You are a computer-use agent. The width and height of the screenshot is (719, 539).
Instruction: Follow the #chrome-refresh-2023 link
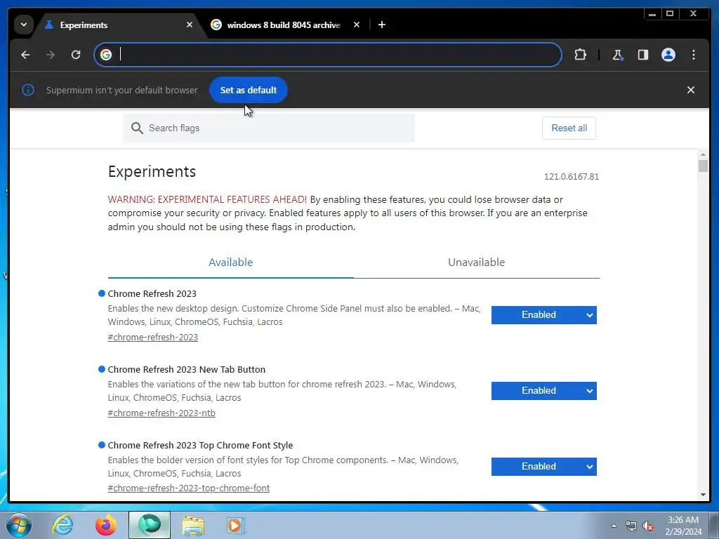[152, 337]
